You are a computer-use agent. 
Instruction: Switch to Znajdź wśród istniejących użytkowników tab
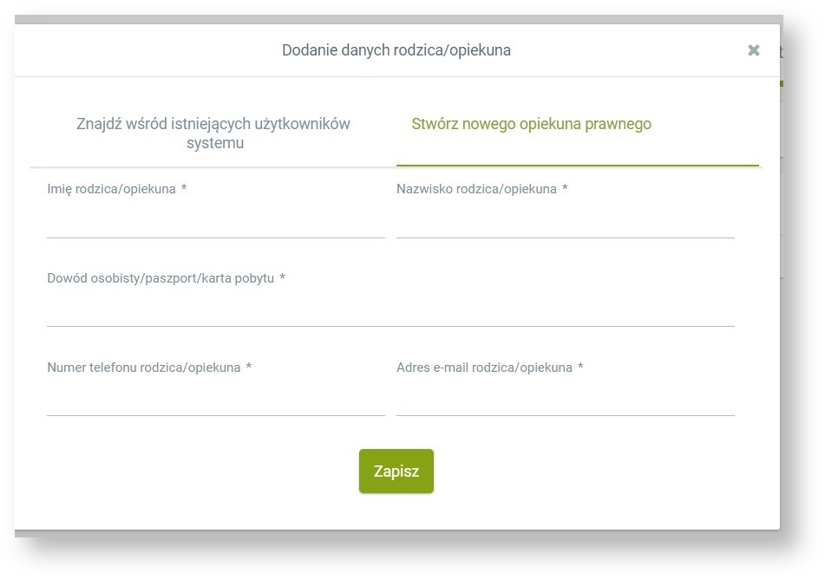tap(213, 133)
